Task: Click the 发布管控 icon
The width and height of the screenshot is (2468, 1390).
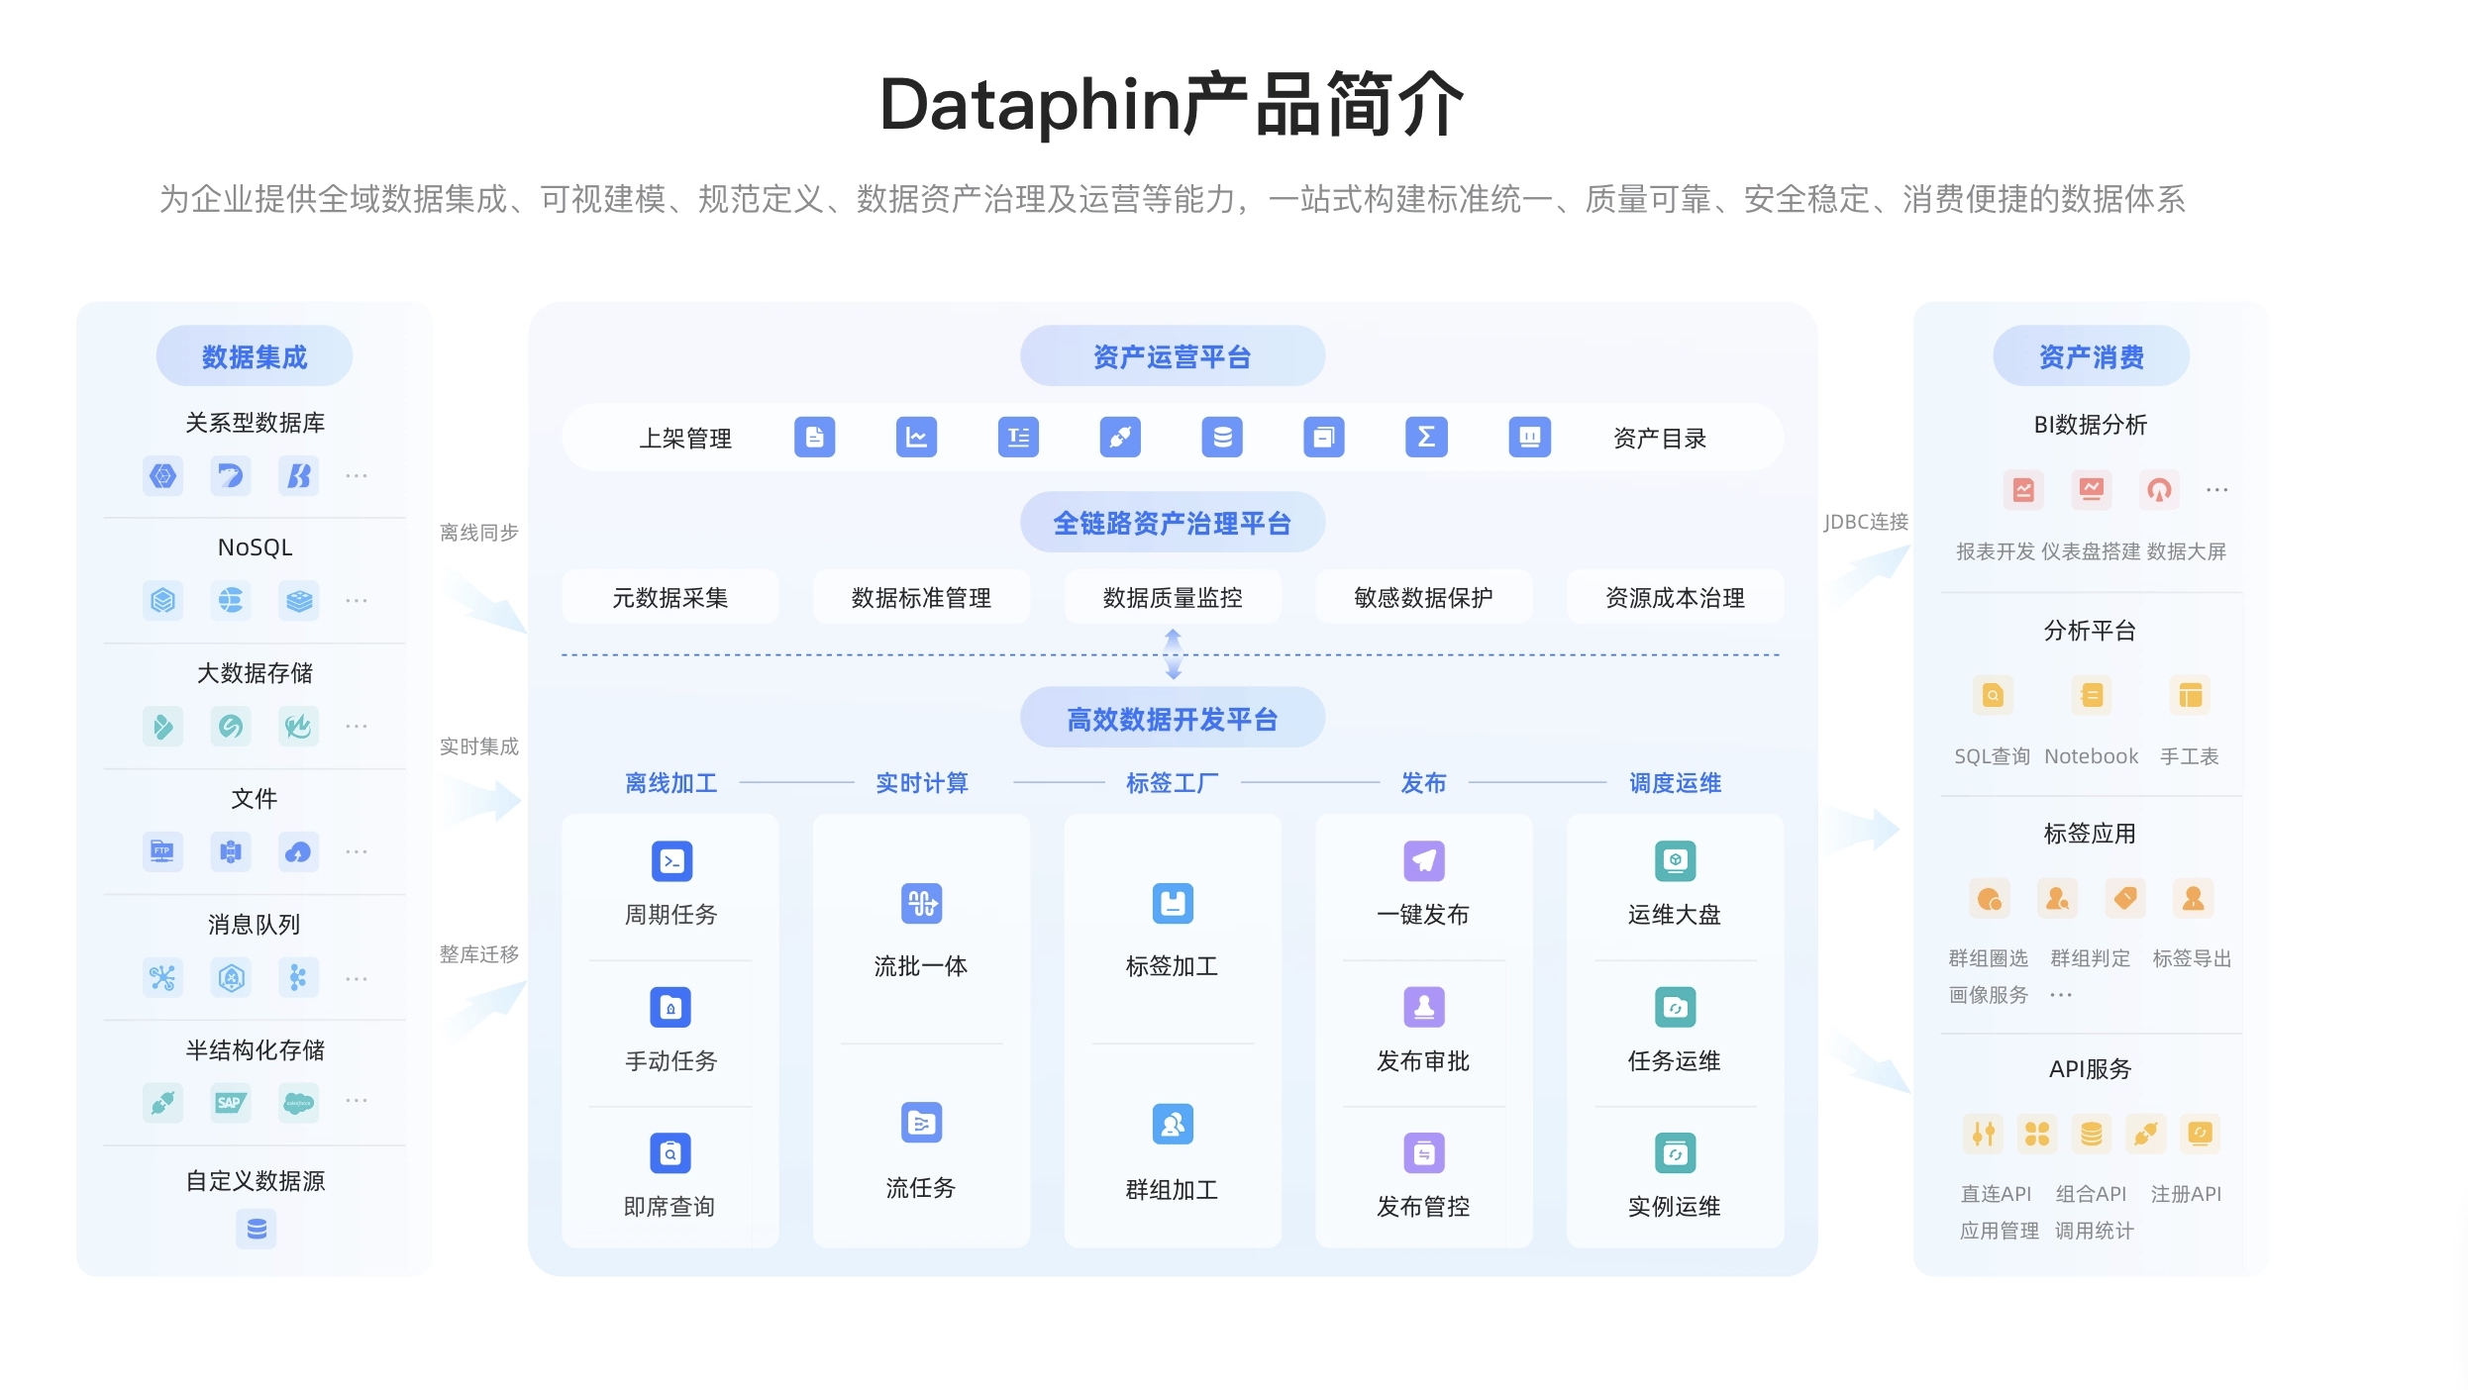Action: [1424, 1152]
